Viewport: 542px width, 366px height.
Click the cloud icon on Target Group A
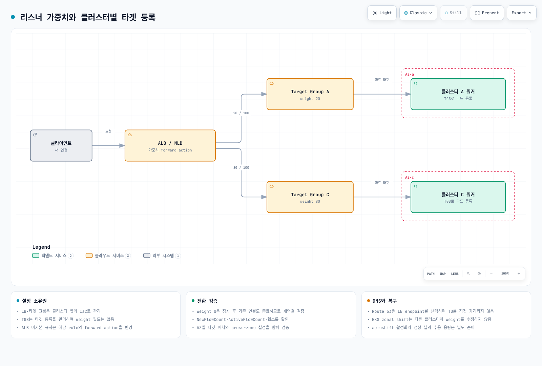(x=272, y=83)
